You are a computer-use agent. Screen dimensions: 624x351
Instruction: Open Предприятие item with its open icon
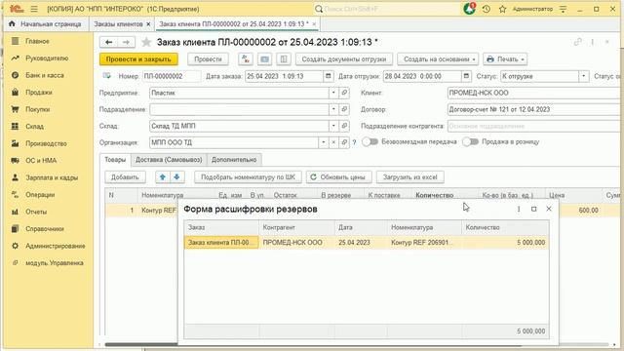[344, 93]
